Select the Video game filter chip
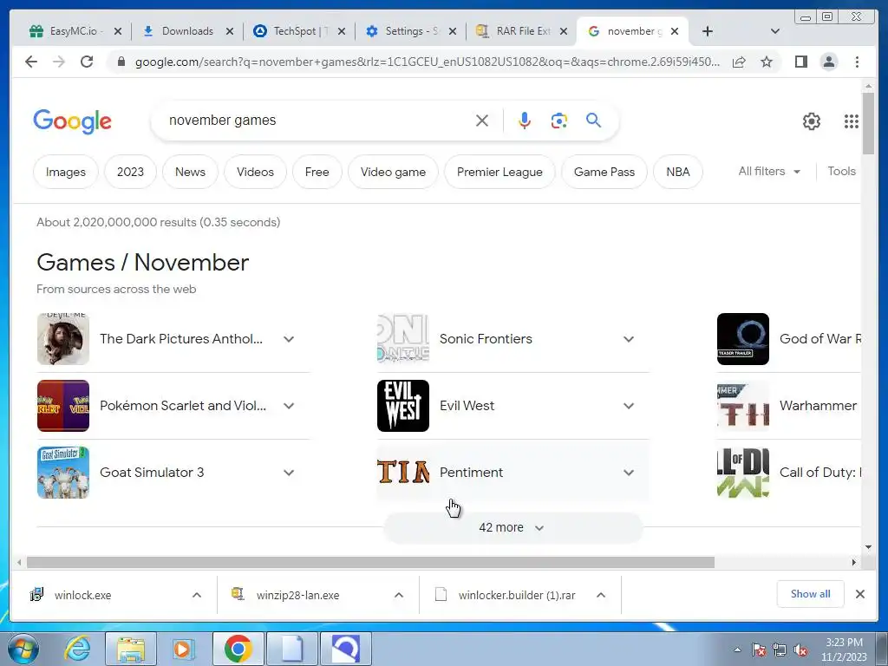The width and height of the screenshot is (888, 666). coord(393,172)
